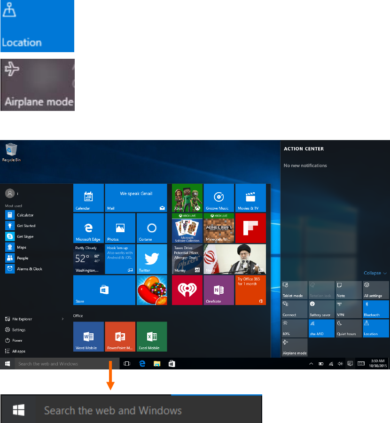Expand File Explorer jump list arrow
This screenshot has height=423, width=390.
(62, 319)
